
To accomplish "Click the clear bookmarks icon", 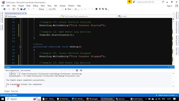I will (x=106, y=9).
